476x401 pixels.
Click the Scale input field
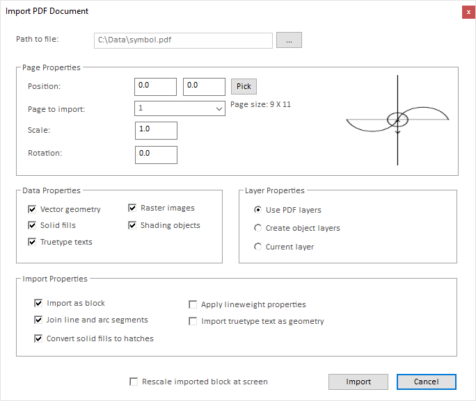[156, 131]
